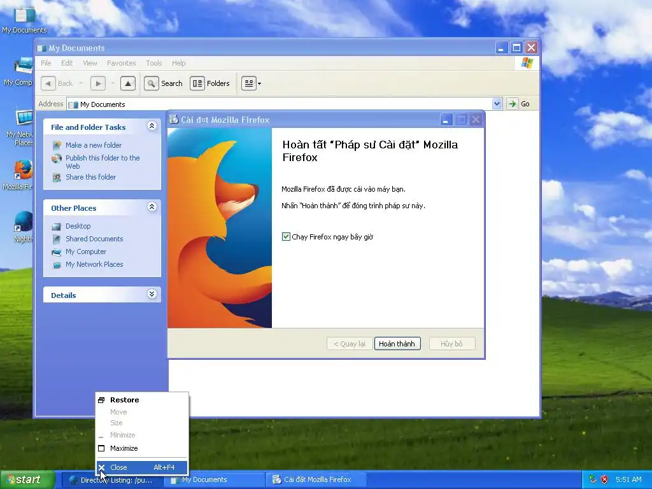Image resolution: width=652 pixels, height=489 pixels.
Task: Open My Computer link in Other Places
Action: click(x=86, y=252)
